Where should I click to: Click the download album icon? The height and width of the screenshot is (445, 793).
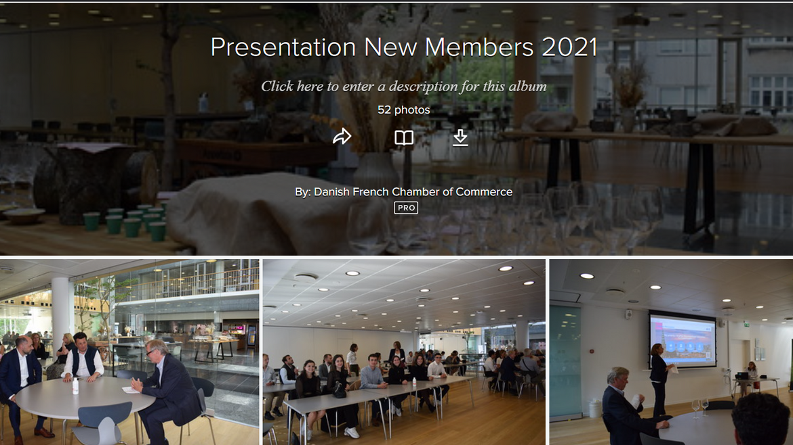pos(460,137)
